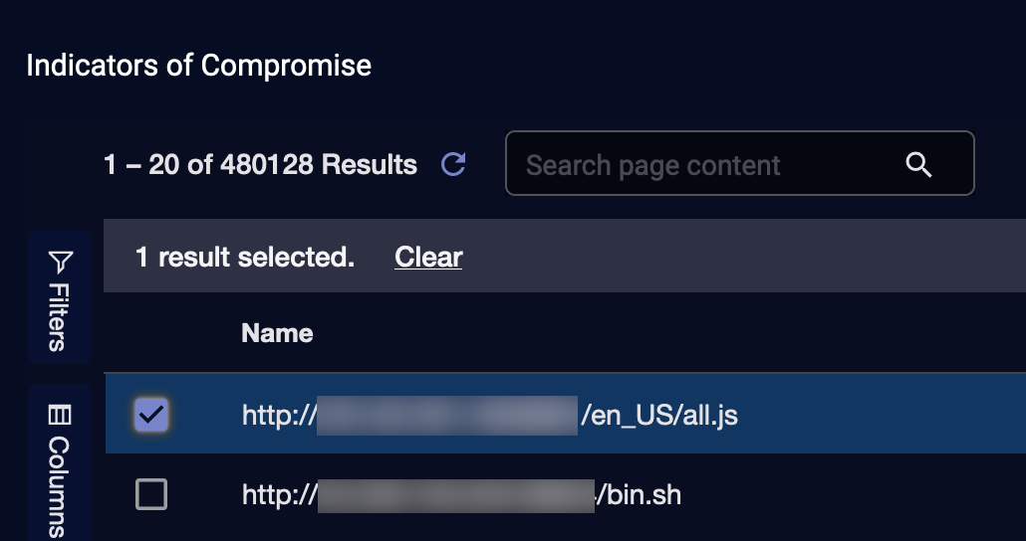The width and height of the screenshot is (1026, 541).
Task: Click the refresh results icon
Action: 453,164
